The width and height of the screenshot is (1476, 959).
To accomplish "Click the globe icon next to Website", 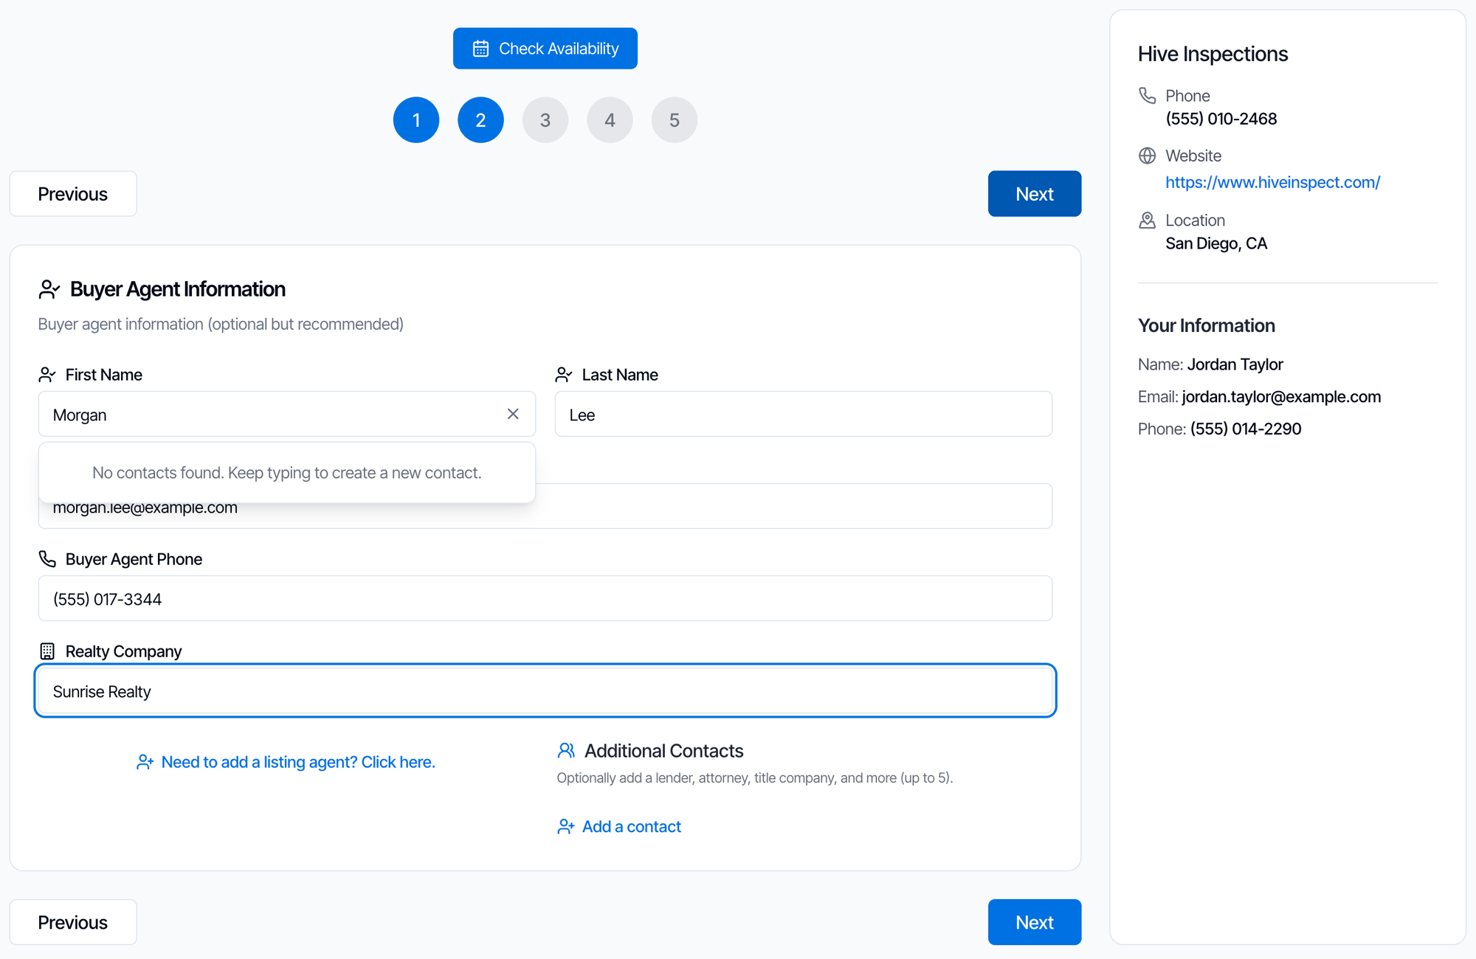I will click(1148, 156).
